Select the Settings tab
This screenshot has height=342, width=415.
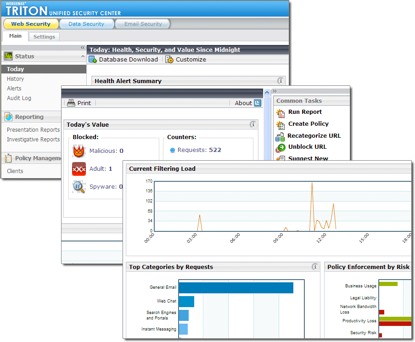tap(44, 37)
